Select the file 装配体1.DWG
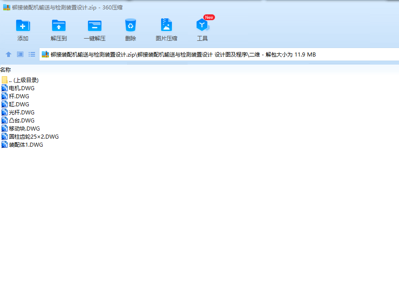Image resolution: width=399 pixels, height=288 pixels. click(22, 145)
